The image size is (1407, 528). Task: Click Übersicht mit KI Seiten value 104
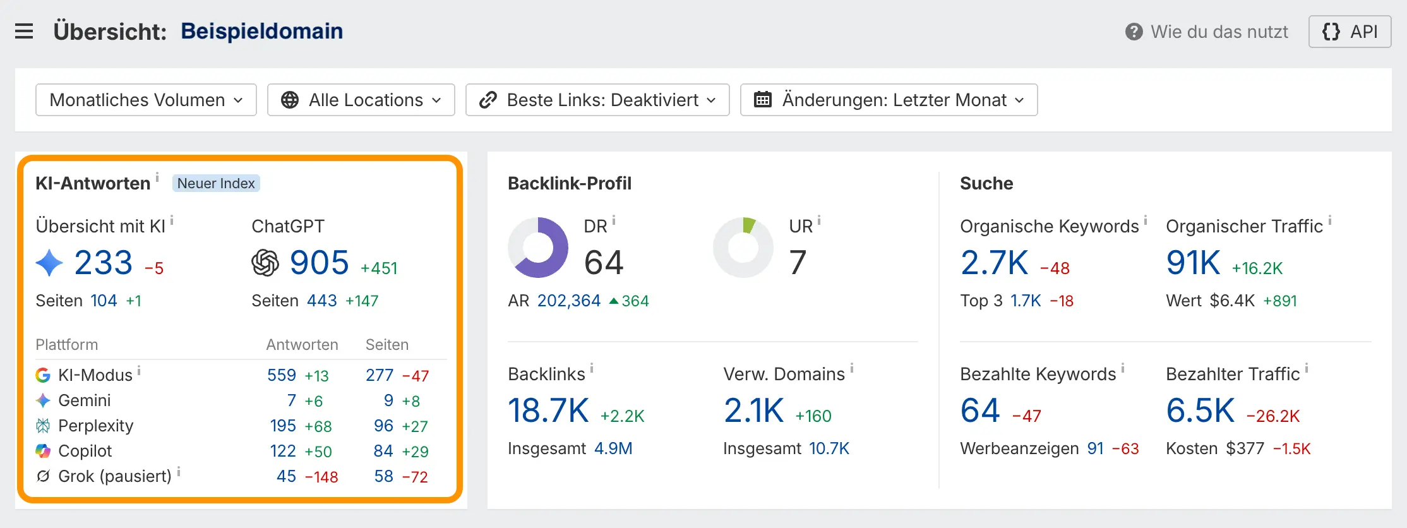104,301
